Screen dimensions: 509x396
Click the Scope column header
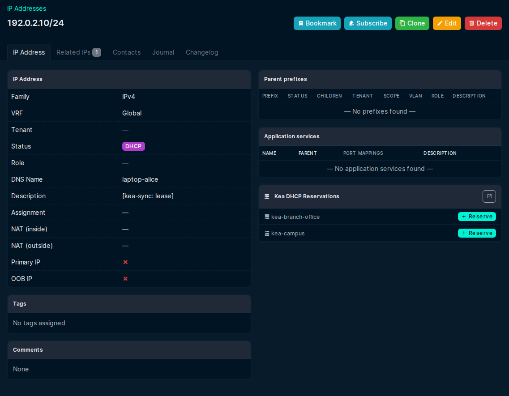391,96
